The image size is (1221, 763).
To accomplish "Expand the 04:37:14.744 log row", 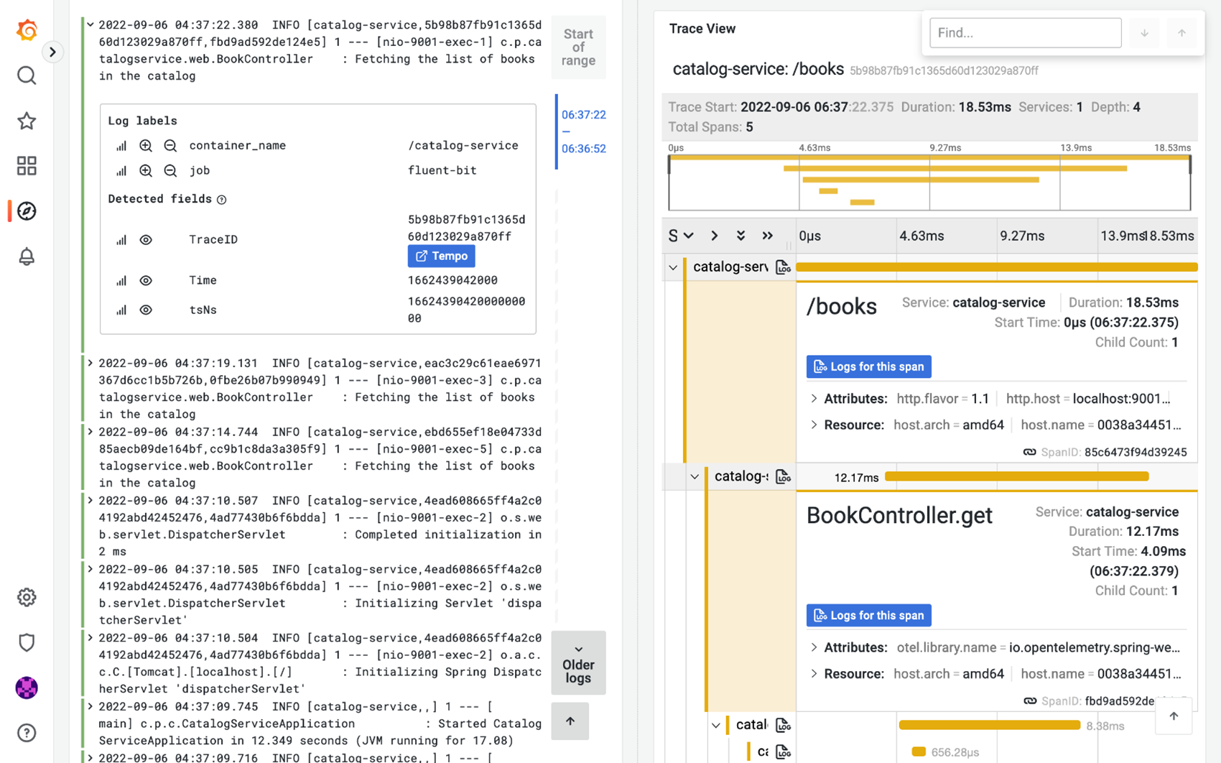I will pos(90,433).
